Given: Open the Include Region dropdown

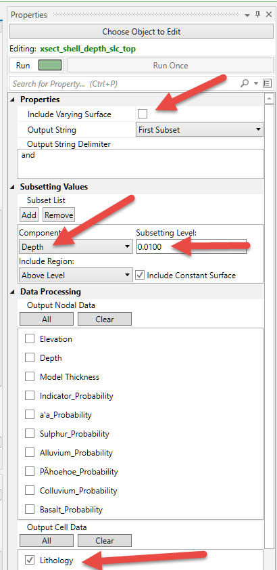Looking at the screenshot, I should 76,276.
